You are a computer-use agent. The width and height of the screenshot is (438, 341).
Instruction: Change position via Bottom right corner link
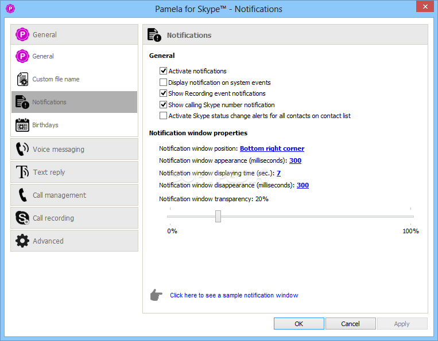coord(272,148)
